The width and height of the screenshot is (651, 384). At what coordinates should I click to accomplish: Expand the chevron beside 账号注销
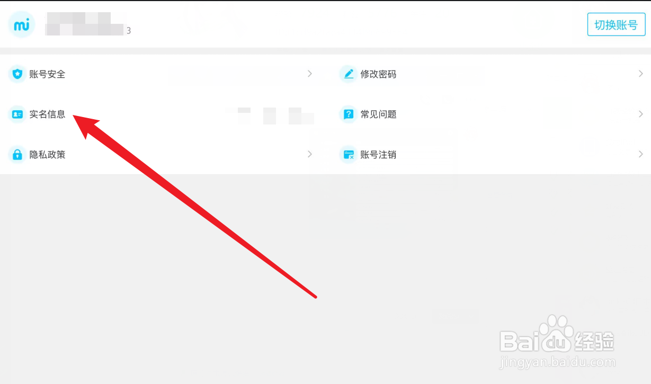pos(641,154)
